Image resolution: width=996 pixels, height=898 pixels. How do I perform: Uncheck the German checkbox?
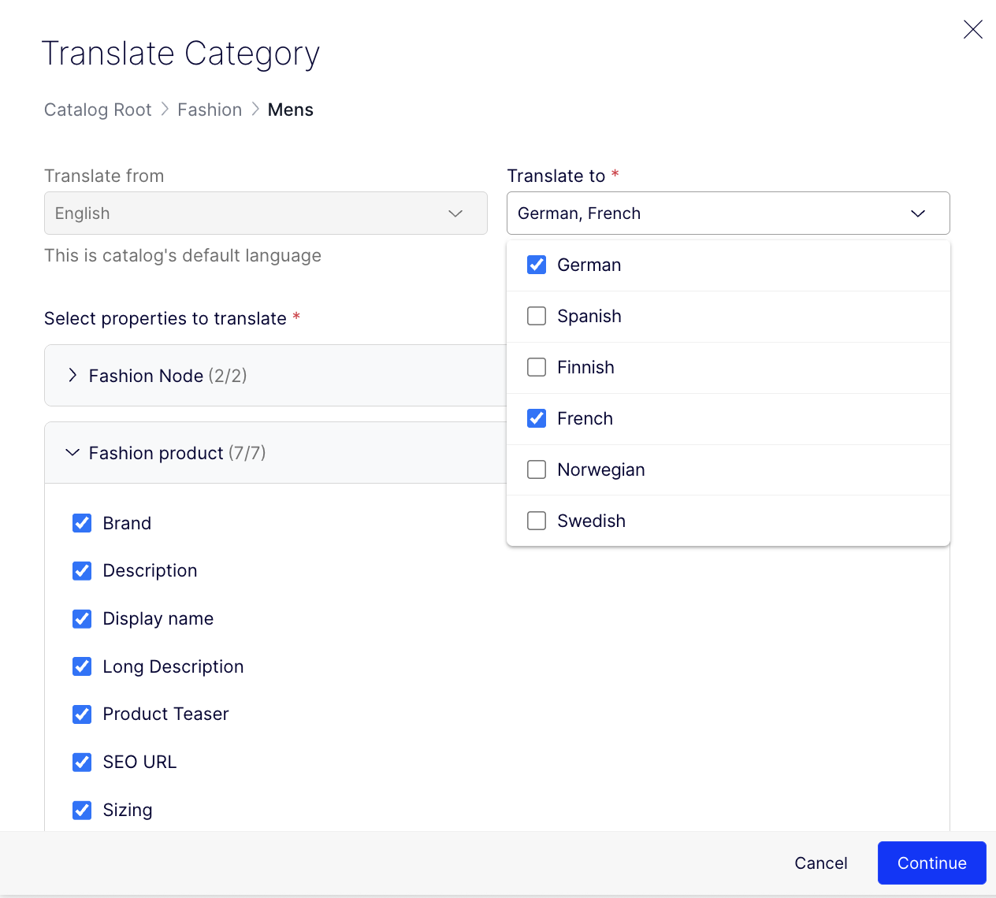point(536,265)
